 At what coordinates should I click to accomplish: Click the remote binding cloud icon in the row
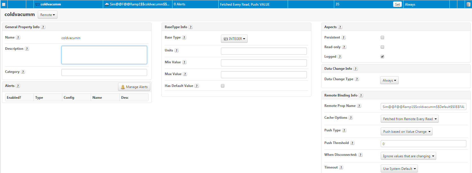pos(107,5)
